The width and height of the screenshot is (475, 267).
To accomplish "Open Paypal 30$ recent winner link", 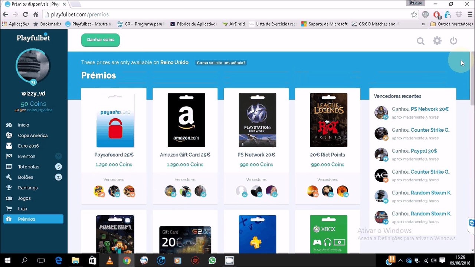I will pos(424,151).
